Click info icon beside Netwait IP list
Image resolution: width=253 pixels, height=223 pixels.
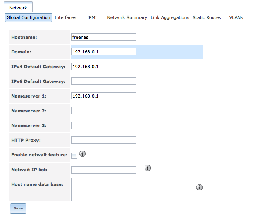pos(147,168)
